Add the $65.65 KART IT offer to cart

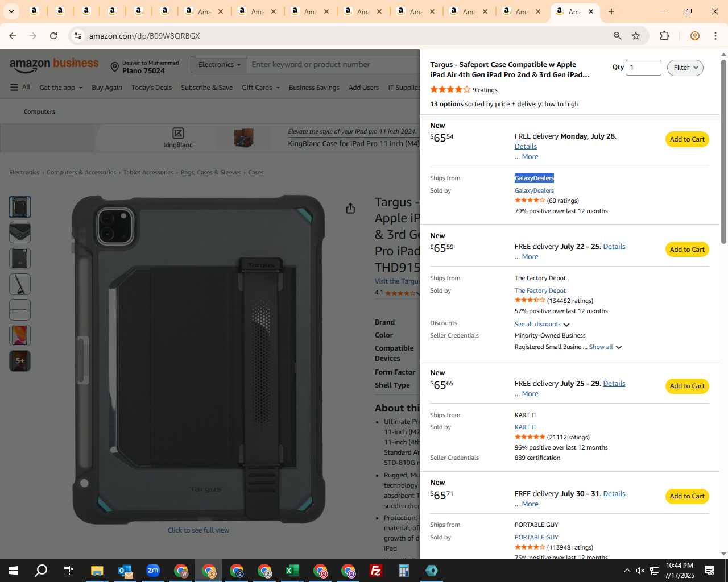687,386
